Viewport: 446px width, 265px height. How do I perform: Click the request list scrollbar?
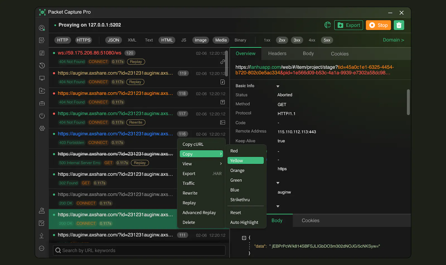[227, 64]
